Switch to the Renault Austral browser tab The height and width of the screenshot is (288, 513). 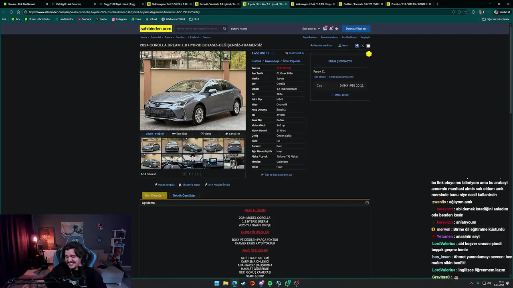pos(218,4)
